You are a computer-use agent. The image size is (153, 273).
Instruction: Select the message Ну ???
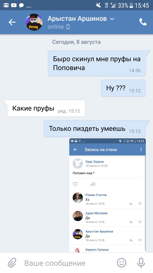coord(123,88)
